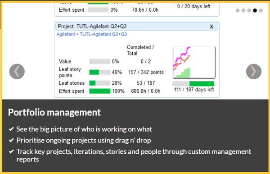Click the Leaf stories progress bar
This screenshot has width=270, height=174.
(100, 83)
